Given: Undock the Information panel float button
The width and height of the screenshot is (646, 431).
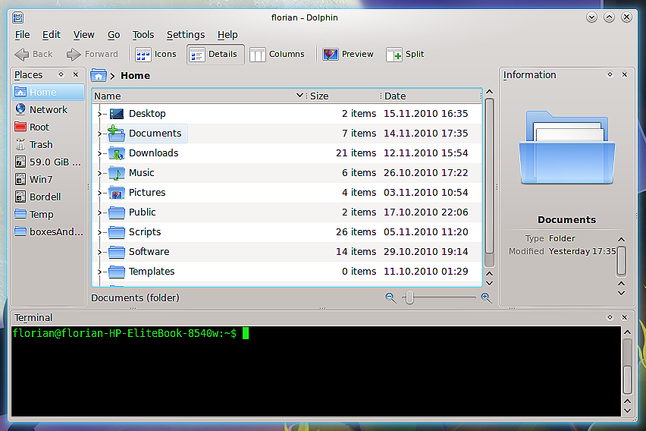Looking at the screenshot, I should 610,74.
